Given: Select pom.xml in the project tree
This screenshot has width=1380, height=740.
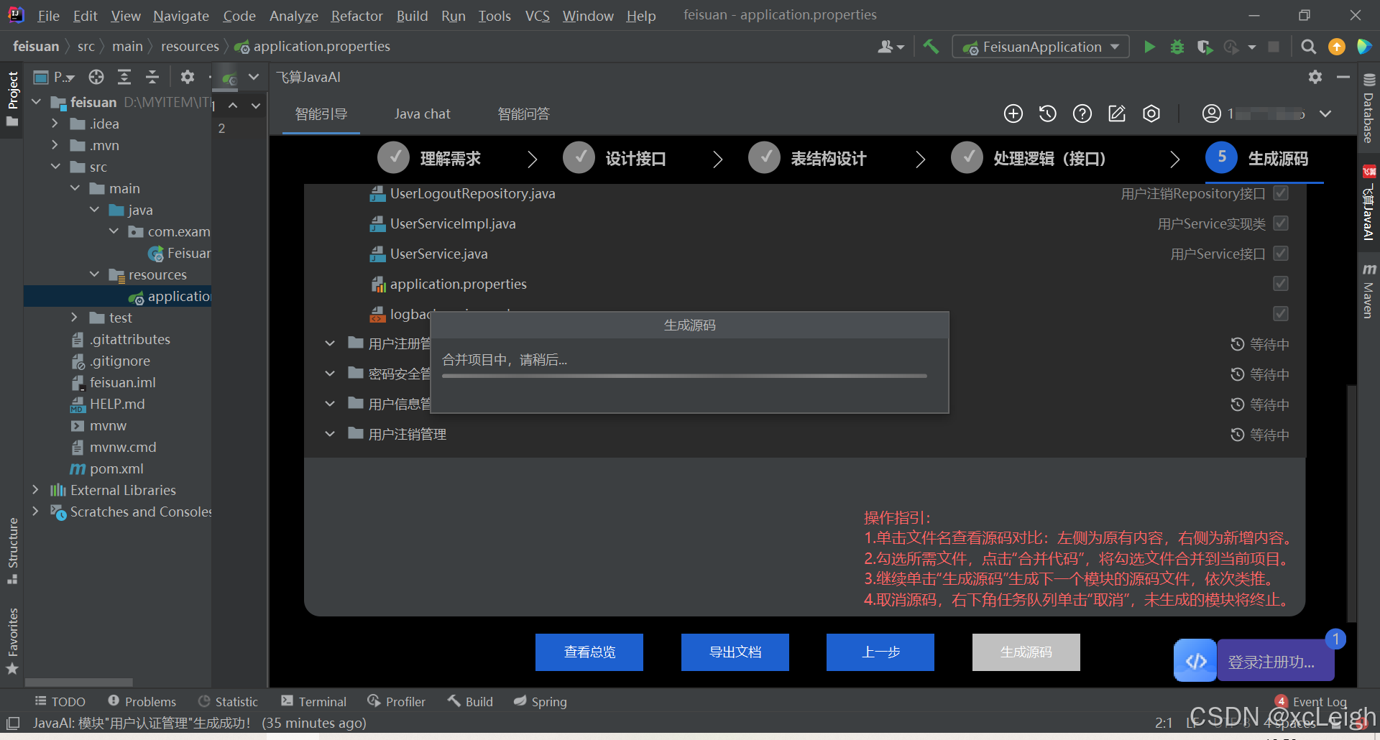Looking at the screenshot, I should (x=116, y=468).
